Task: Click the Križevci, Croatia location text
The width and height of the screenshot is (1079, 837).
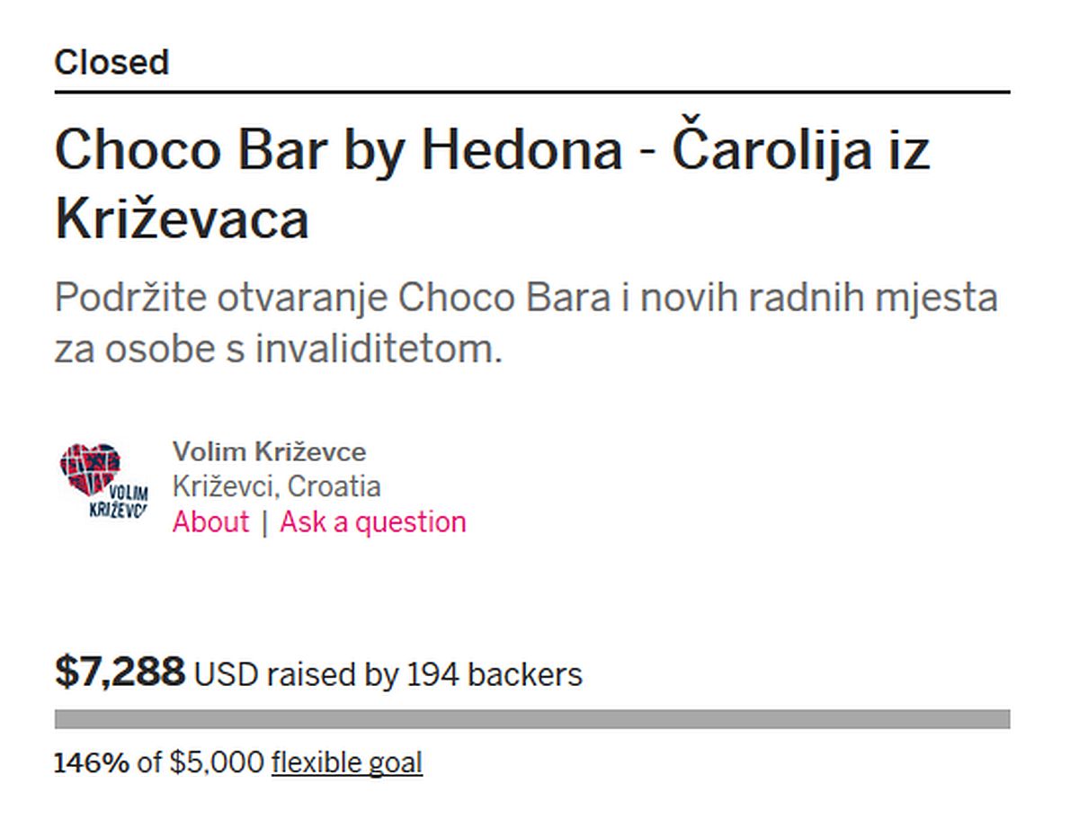Action: pos(276,486)
